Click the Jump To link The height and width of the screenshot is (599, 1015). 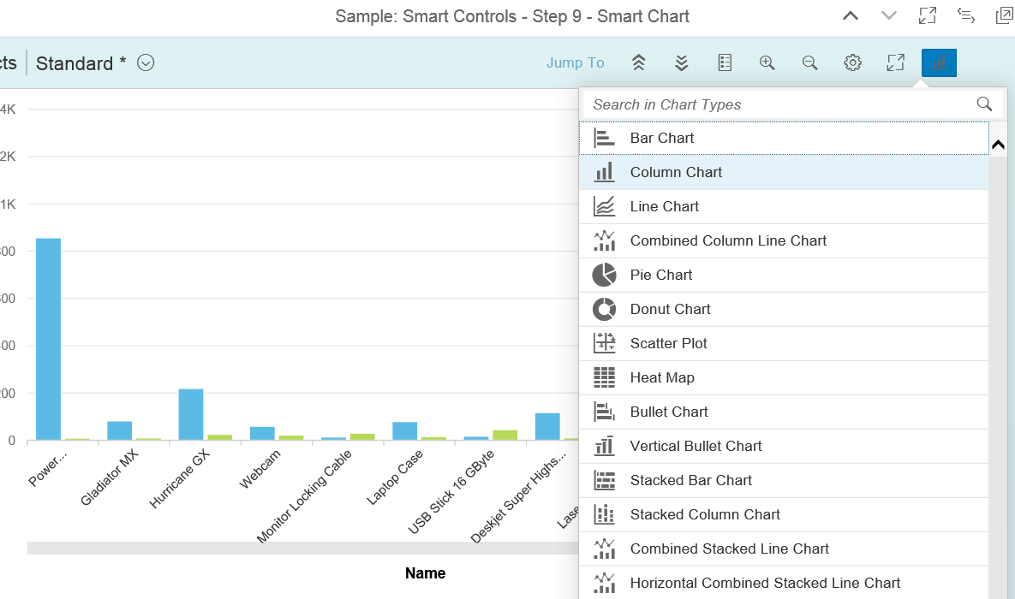click(575, 62)
